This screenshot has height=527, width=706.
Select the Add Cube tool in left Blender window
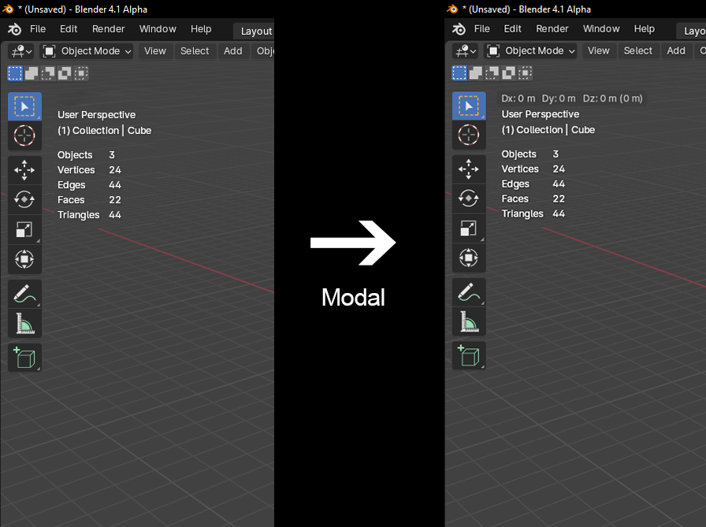[24, 358]
